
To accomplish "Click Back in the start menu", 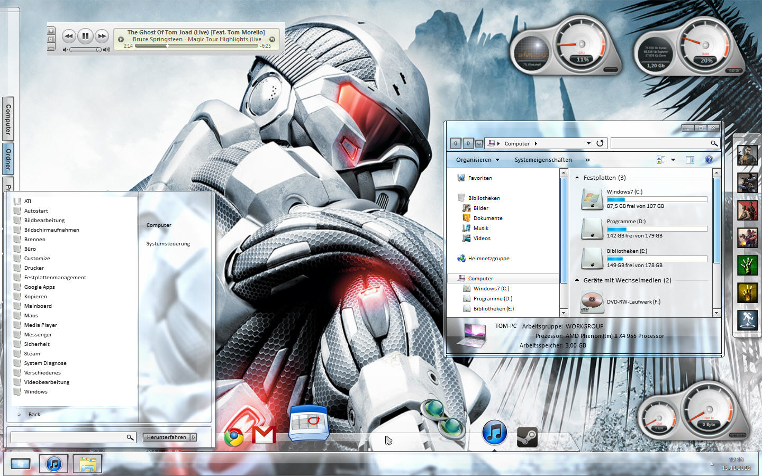I will coord(34,415).
